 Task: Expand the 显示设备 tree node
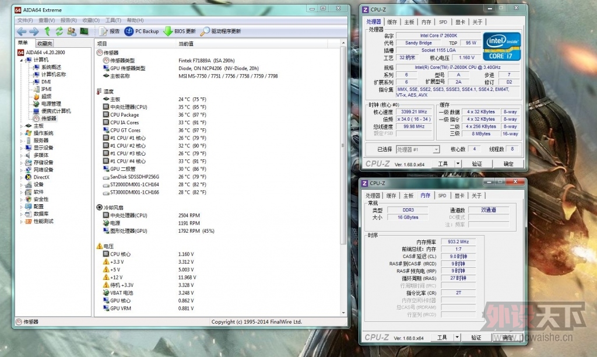coord(22,148)
